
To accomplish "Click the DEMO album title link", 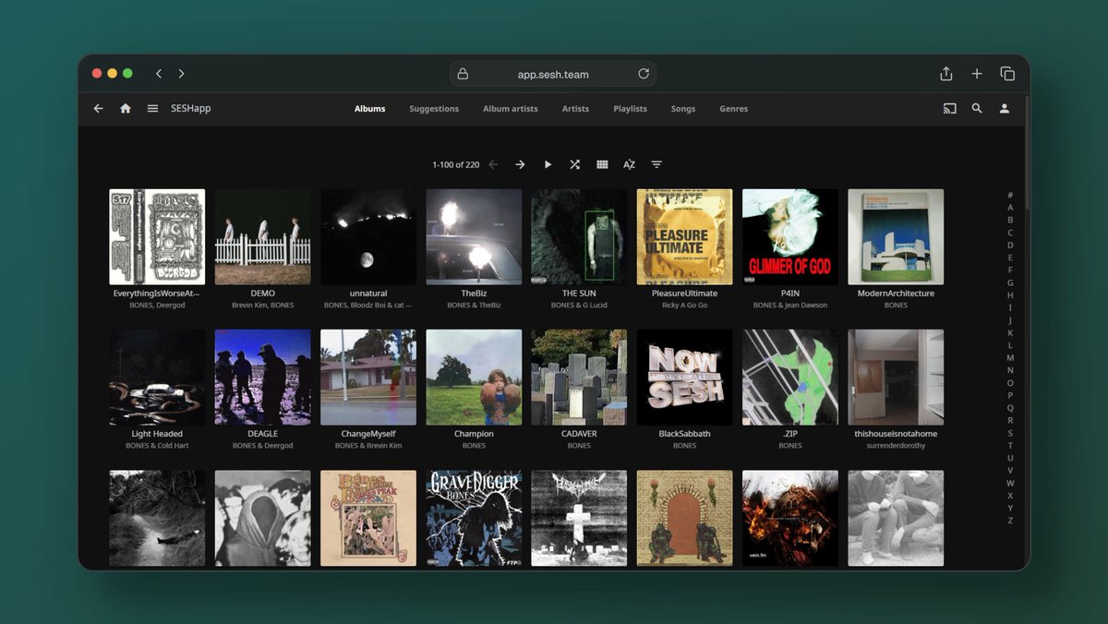I will tap(263, 294).
